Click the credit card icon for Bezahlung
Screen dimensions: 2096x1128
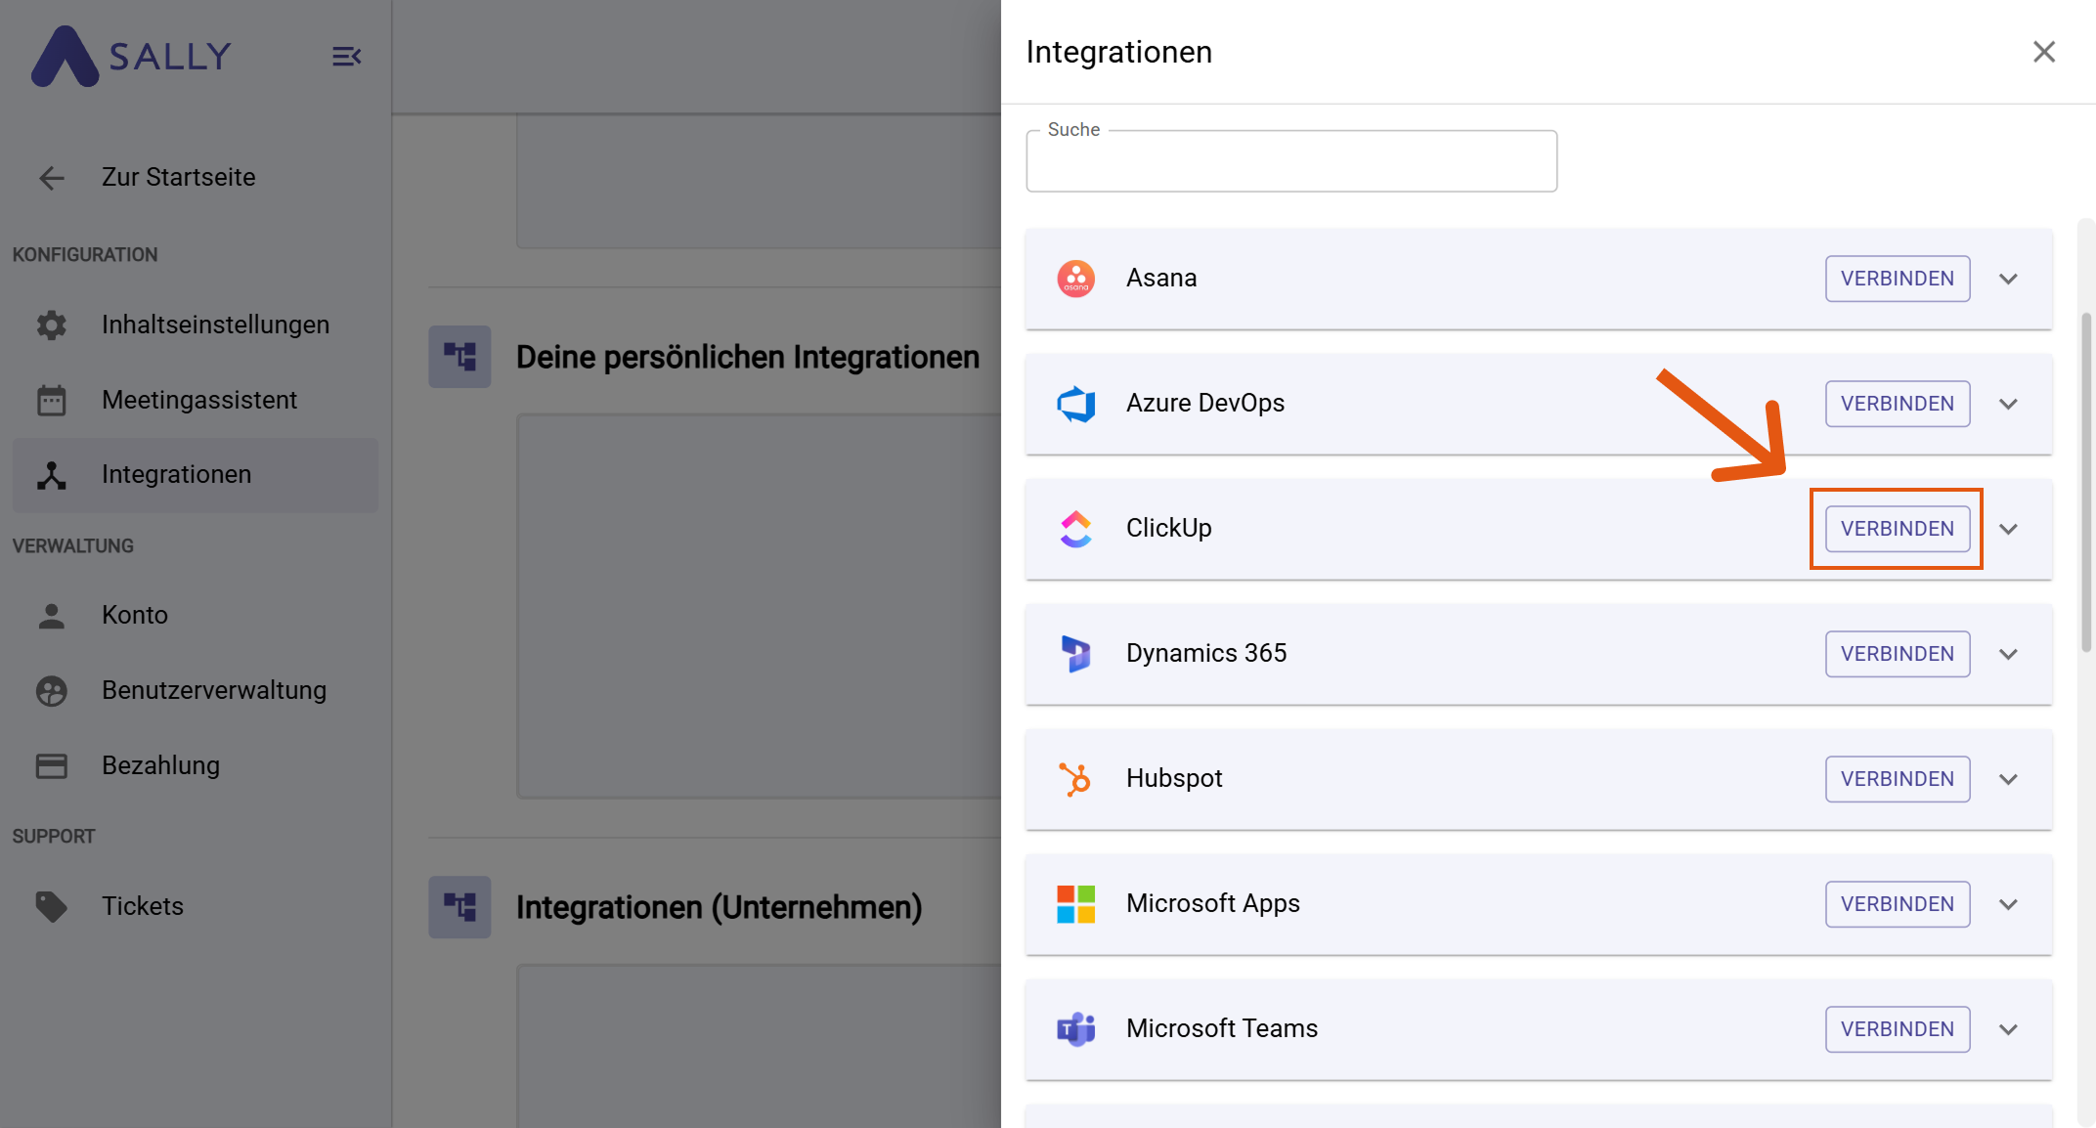tap(52, 766)
